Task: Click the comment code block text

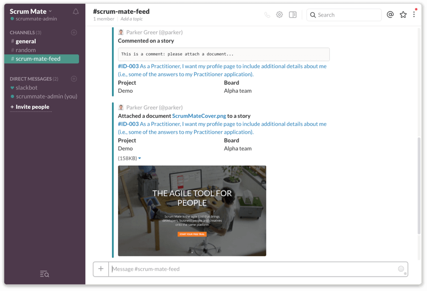Action: point(177,54)
